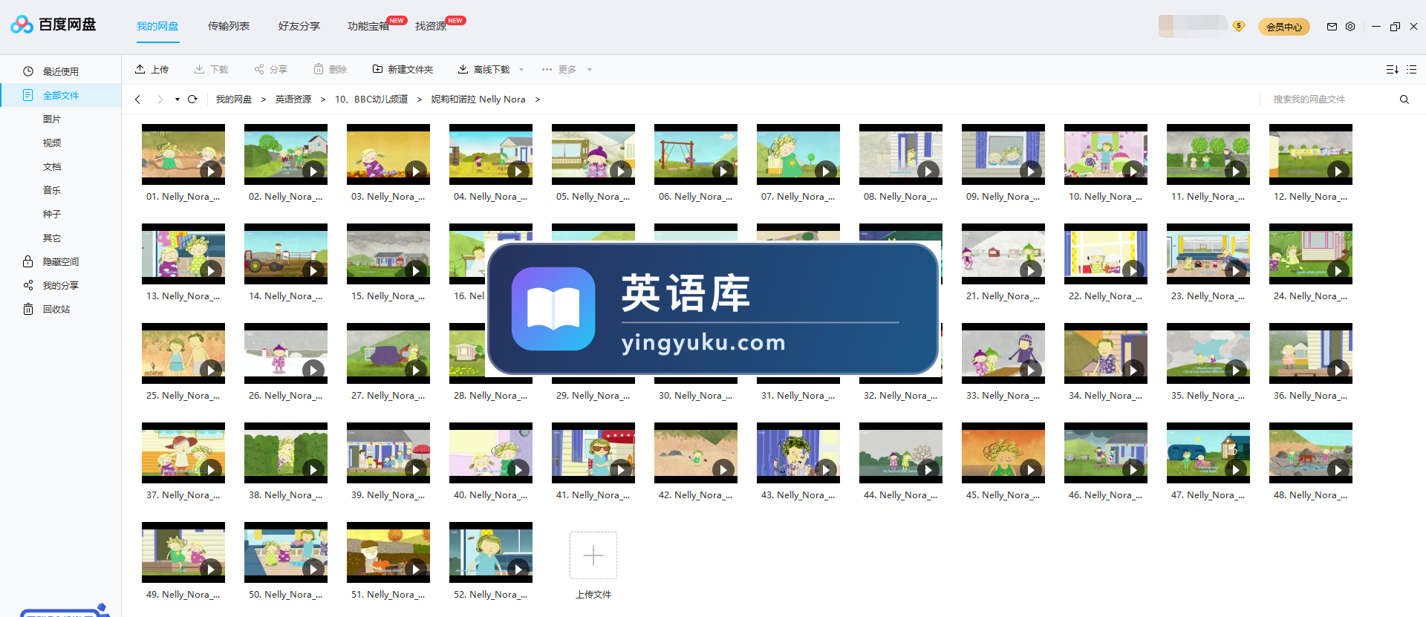Click file name 08. Nelly_Nora
Screen dimensions: 1426x617
[901, 197]
